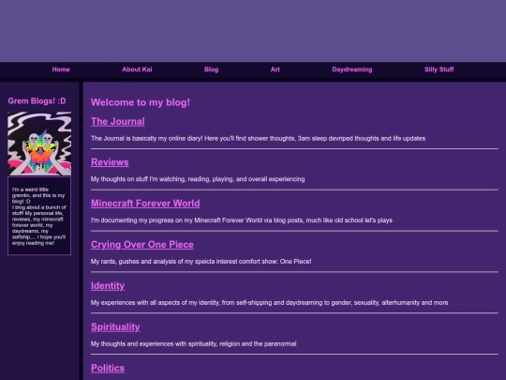Image resolution: width=506 pixels, height=380 pixels.
Task: Click the Minecraft documenting progress description
Action: (242, 220)
